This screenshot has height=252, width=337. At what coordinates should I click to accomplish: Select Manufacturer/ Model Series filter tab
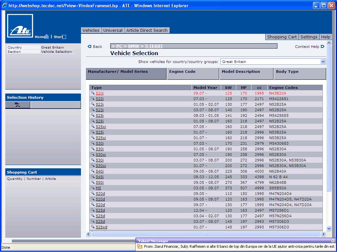(x=126, y=74)
